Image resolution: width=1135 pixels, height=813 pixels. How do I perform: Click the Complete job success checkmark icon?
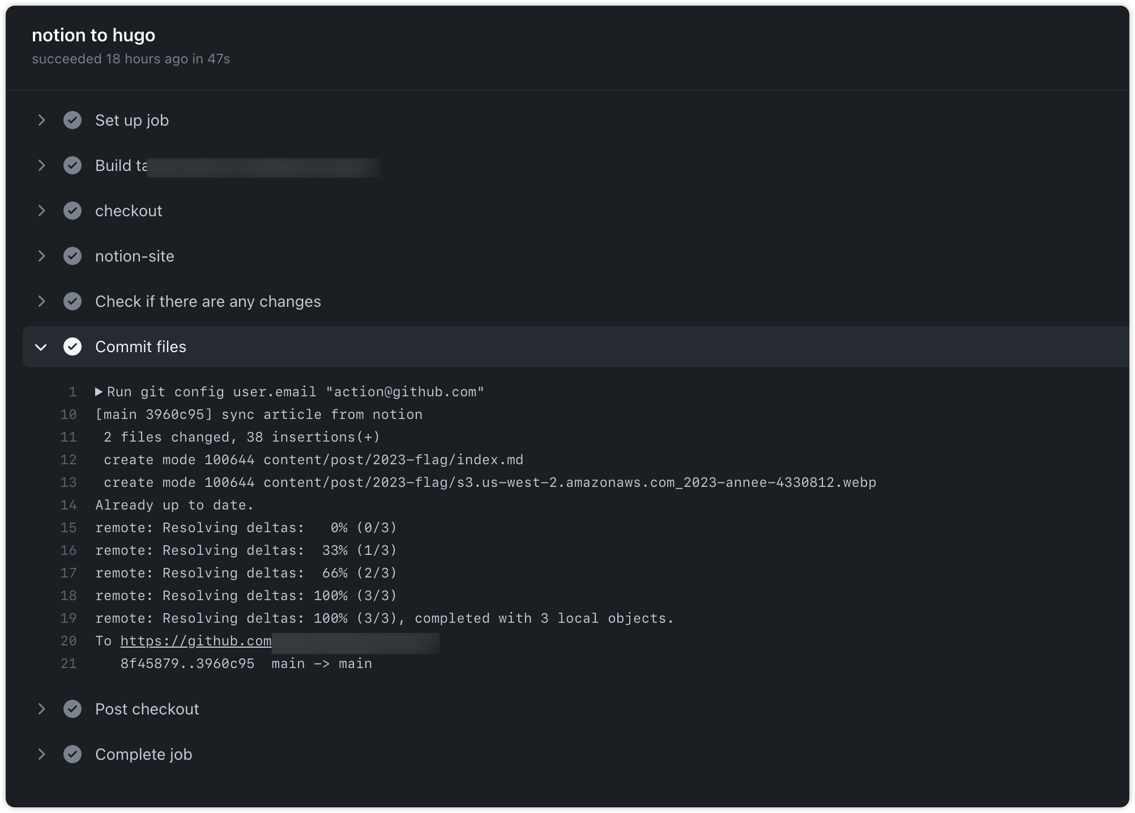coord(72,754)
